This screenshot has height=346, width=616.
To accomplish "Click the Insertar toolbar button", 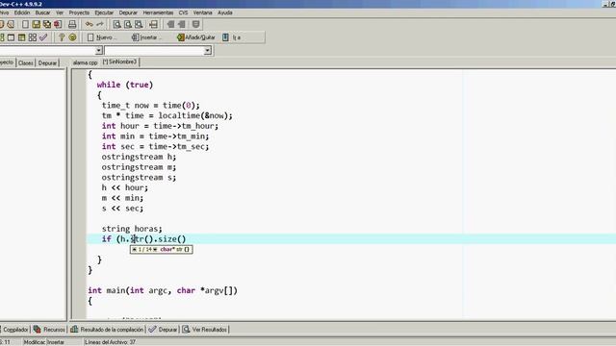I will pos(146,37).
